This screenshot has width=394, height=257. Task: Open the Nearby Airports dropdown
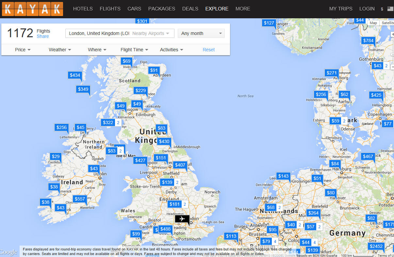click(x=151, y=33)
